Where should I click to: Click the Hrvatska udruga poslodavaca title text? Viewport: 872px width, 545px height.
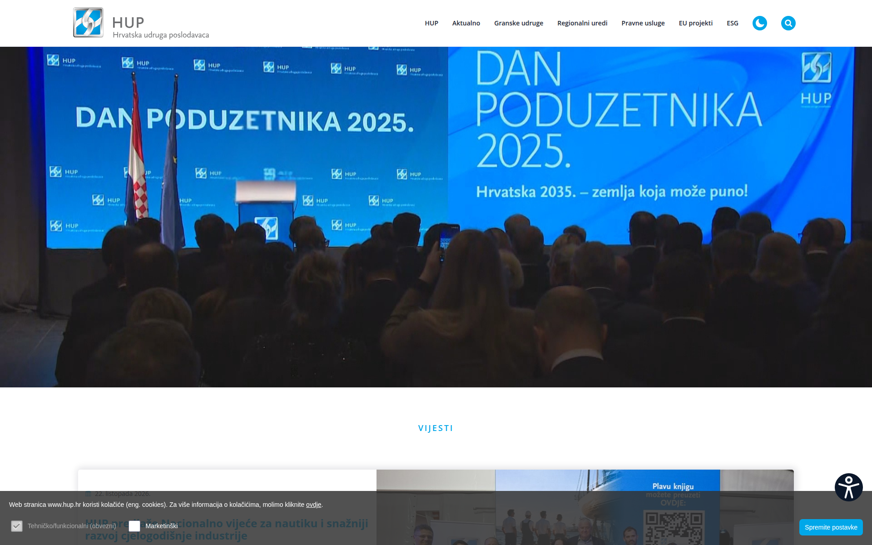161,35
